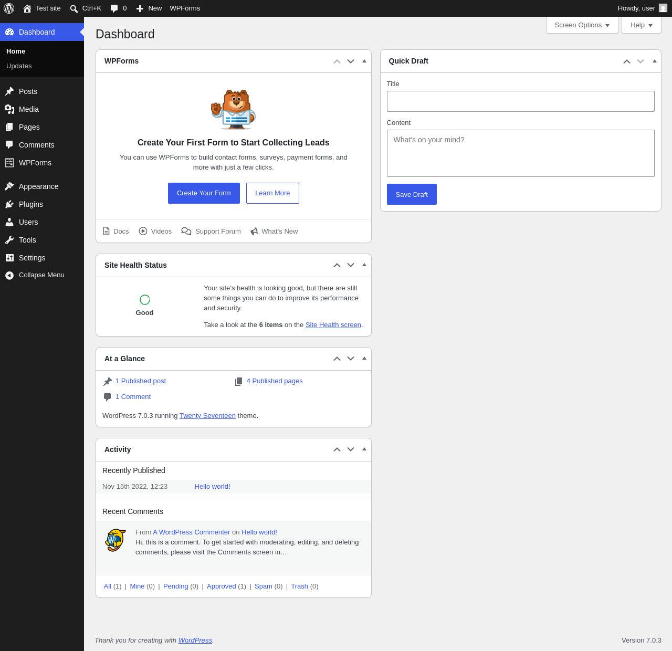The image size is (672, 651).
Task: Select the Dashboard gauge icon
Action: click(x=9, y=32)
